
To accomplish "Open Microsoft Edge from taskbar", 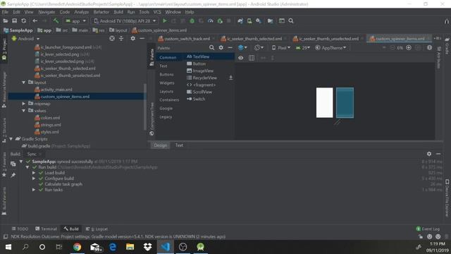I will 113,247.
